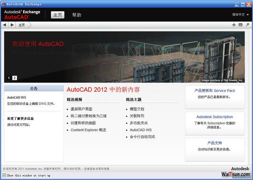The image size is (253, 180).
Task: Click the 精选视频 heading
Action: (75, 100)
